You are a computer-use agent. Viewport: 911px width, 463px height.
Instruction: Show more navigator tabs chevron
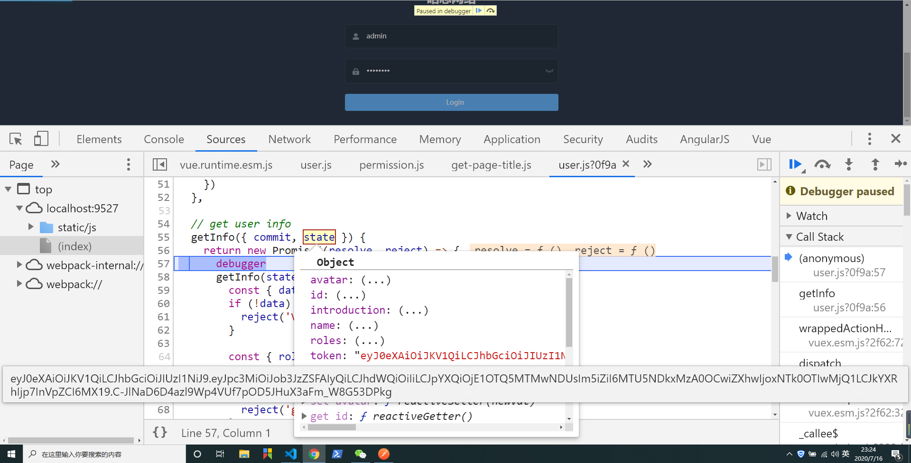point(55,164)
